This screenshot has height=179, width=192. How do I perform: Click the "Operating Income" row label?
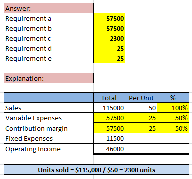49,149
